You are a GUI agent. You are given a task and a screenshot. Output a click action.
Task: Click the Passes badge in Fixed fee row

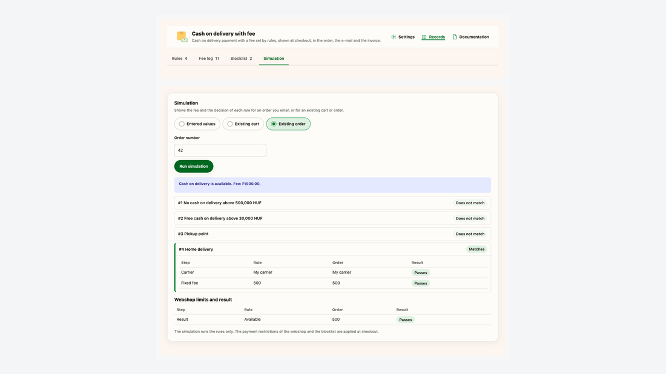point(421,283)
